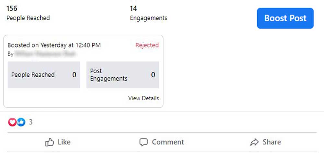
Task: Click the thumbs-up icon beside Like
Action: click(50, 142)
